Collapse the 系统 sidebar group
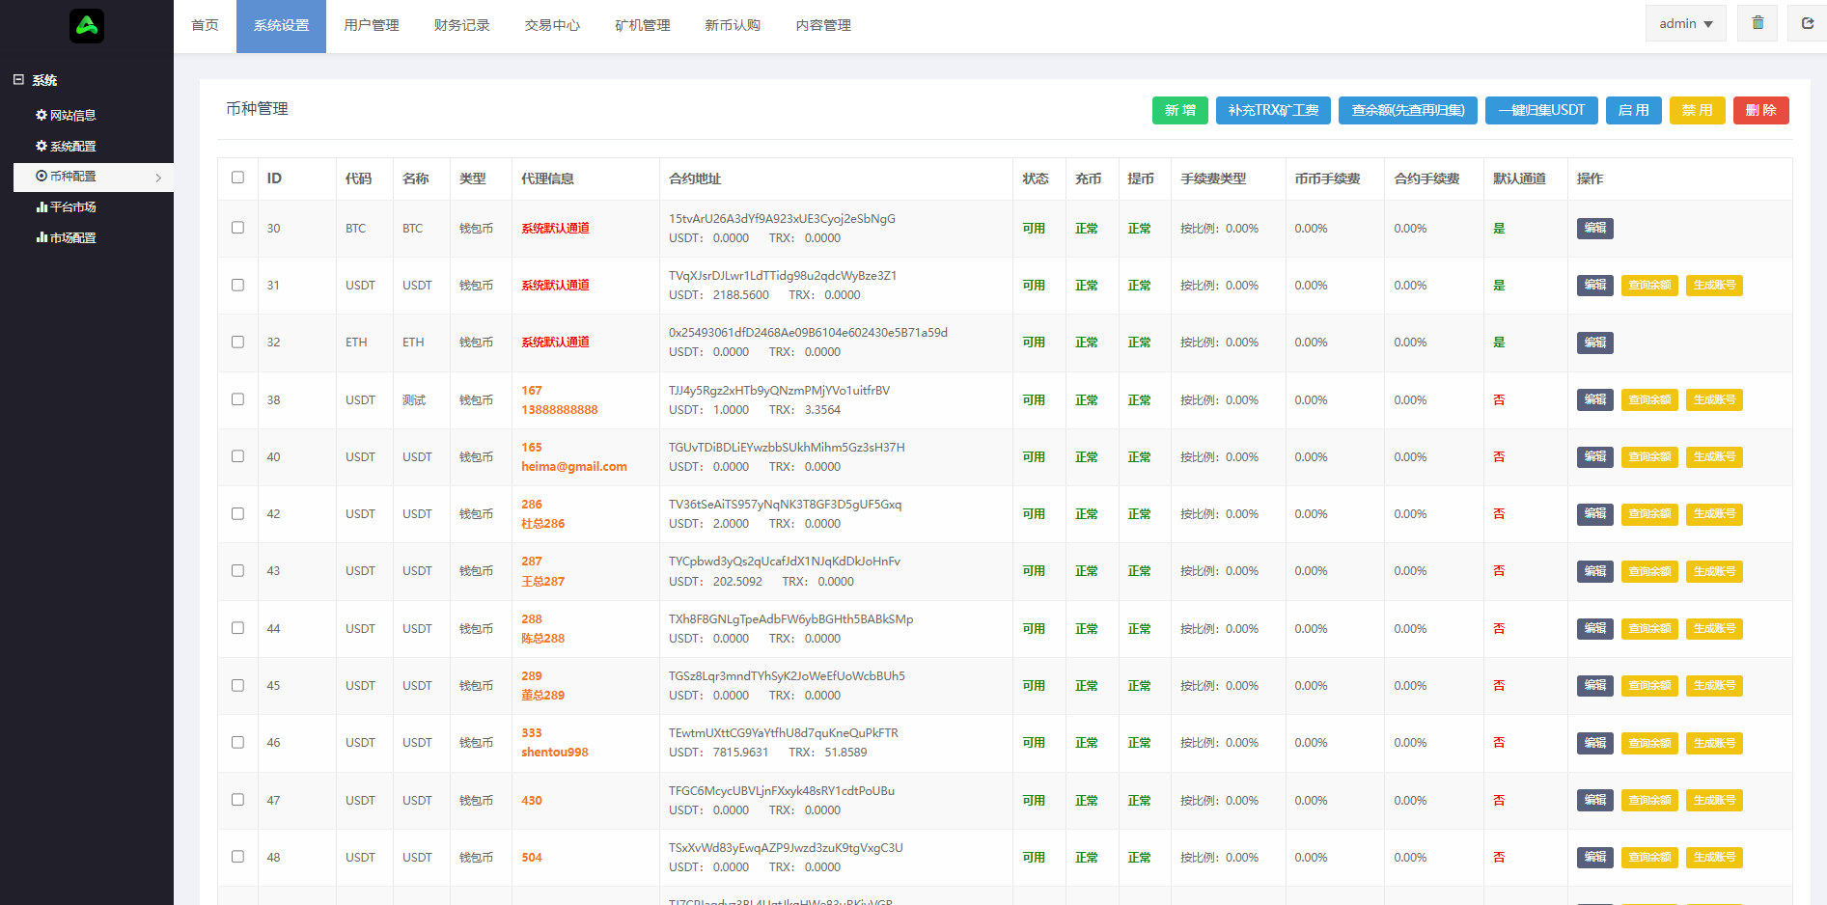This screenshot has width=1827, height=905. click(x=18, y=80)
